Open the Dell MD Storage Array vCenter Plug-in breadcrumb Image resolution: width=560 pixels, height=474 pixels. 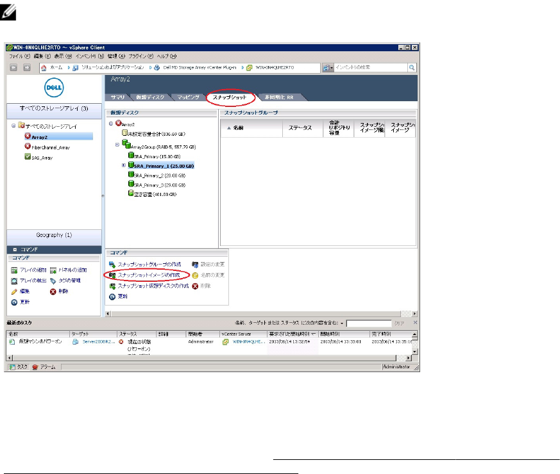pos(199,67)
